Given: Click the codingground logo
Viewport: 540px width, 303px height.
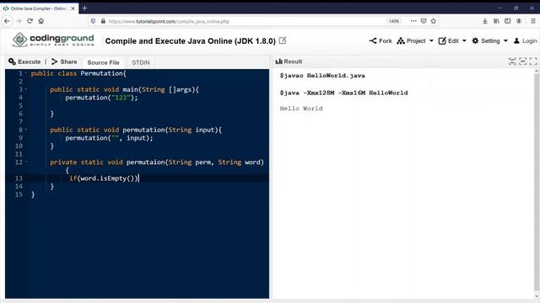Looking at the screenshot, I should point(53,40).
